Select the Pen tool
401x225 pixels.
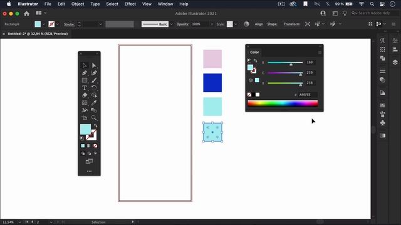[x=85, y=73]
